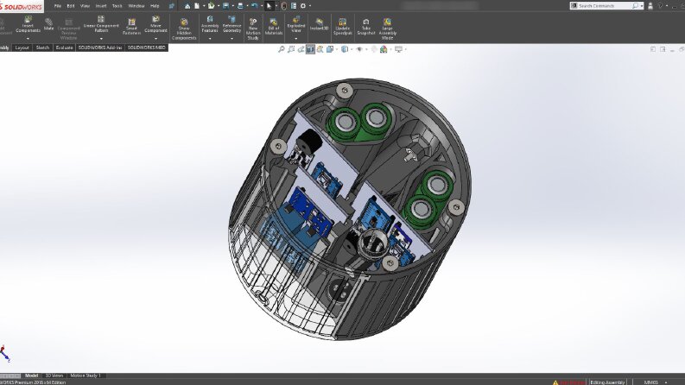The image size is (685, 385).
Task: Click Update Speedpak tool
Action: [343, 27]
